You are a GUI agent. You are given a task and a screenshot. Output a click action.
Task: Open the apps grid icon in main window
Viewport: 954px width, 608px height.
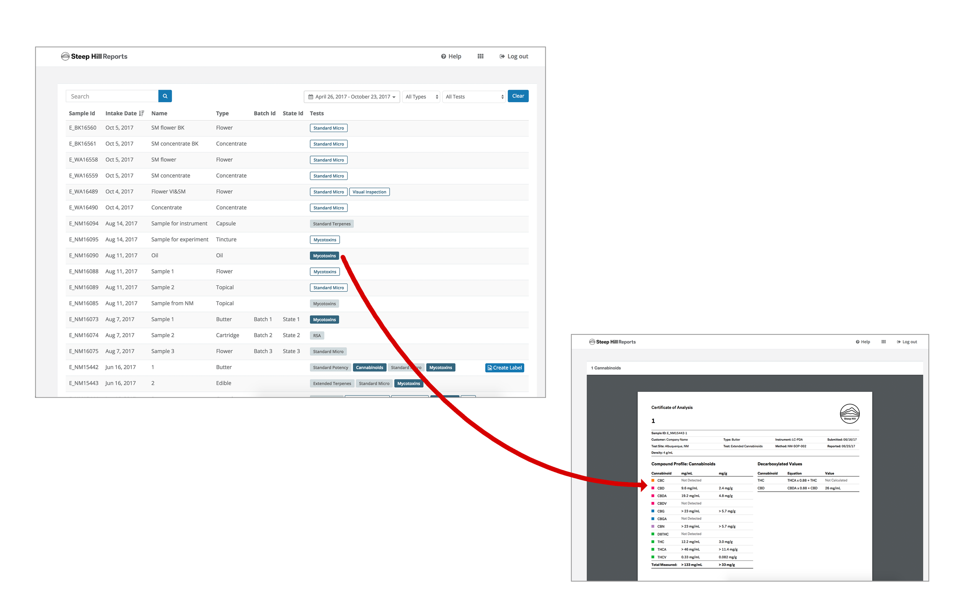click(480, 56)
